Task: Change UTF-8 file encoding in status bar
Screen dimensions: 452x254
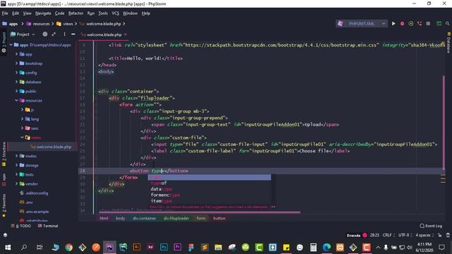Action: point(405,235)
